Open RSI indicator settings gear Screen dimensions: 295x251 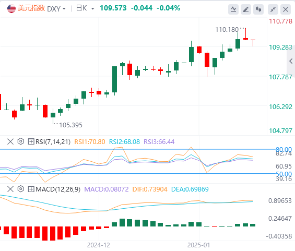point(21,141)
